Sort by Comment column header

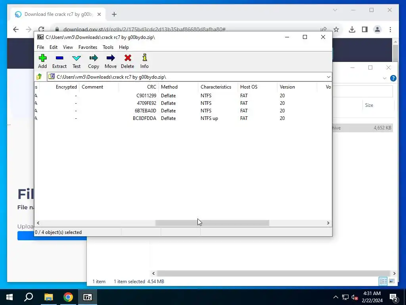click(x=99, y=87)
